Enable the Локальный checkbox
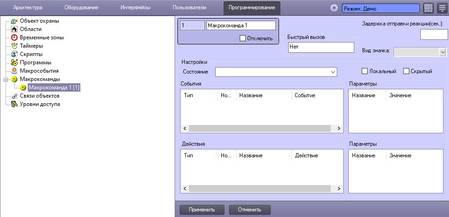The width and height of the screenshot is (449, 217). click(364, 71)
